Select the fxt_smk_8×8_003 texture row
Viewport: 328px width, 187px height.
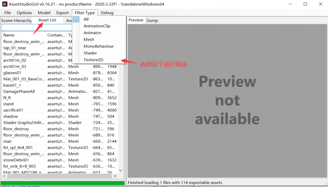[60, 166]
